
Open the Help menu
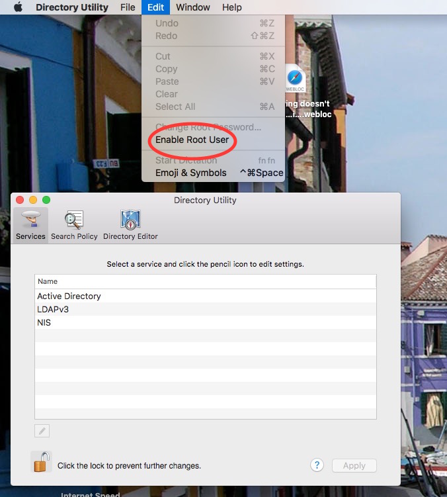(x=232, y=7)
